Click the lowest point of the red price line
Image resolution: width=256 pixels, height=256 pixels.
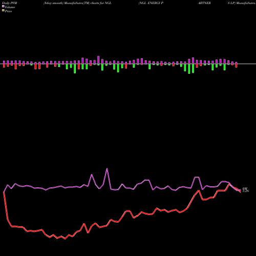65,239
